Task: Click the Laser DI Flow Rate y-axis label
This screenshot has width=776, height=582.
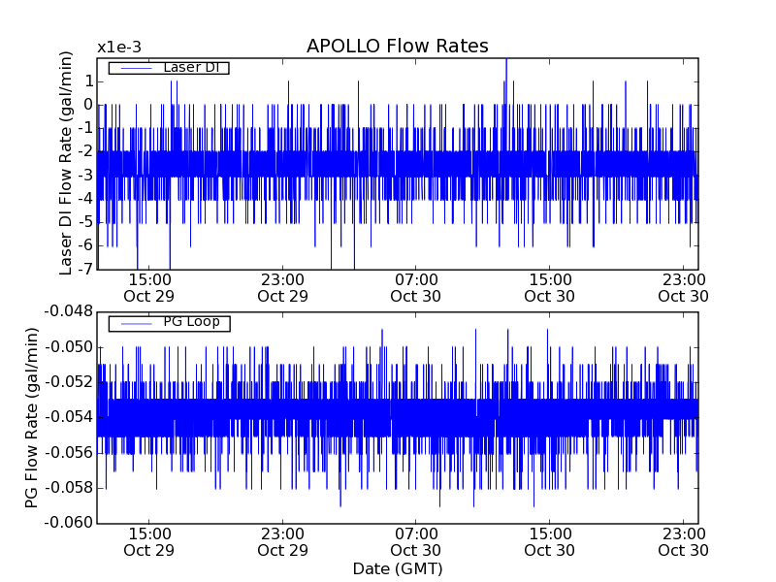Action: 66,164
